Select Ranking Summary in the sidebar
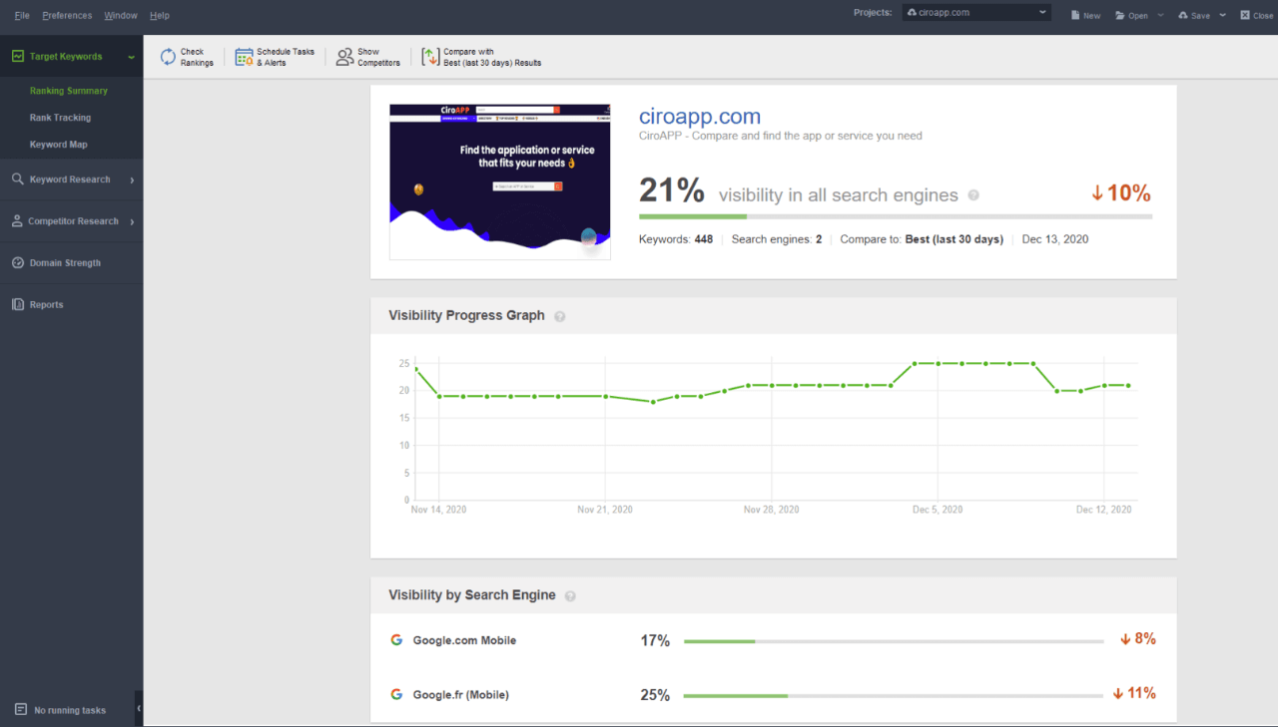The width and height of the screenshot is (1278, 727). [69, 91]
